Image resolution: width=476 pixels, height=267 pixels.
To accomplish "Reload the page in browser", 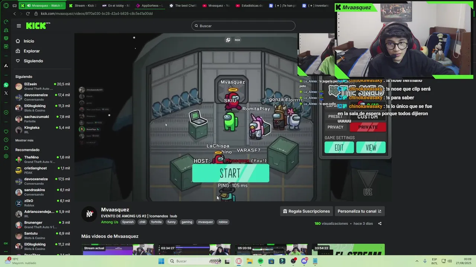I will [28, 14].
